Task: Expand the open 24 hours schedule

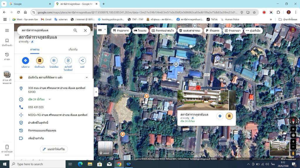Action: pos(50,99)
